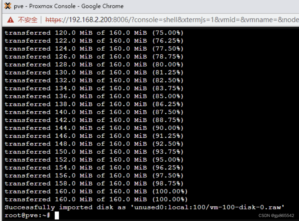Click the 'Successfully imported disk' line
Viewport: 299px width, 221px height.
click(x=144, y=207)
